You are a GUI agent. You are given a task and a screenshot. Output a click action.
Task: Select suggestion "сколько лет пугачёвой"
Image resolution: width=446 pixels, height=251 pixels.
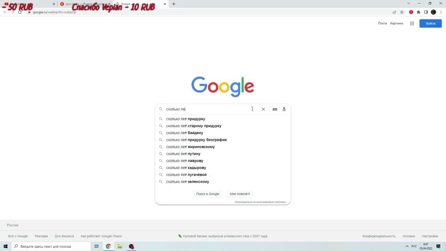click(x=223, y=175)
